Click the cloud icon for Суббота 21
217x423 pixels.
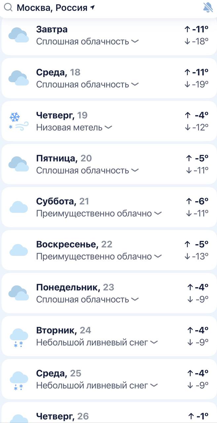tap(18, 207)
